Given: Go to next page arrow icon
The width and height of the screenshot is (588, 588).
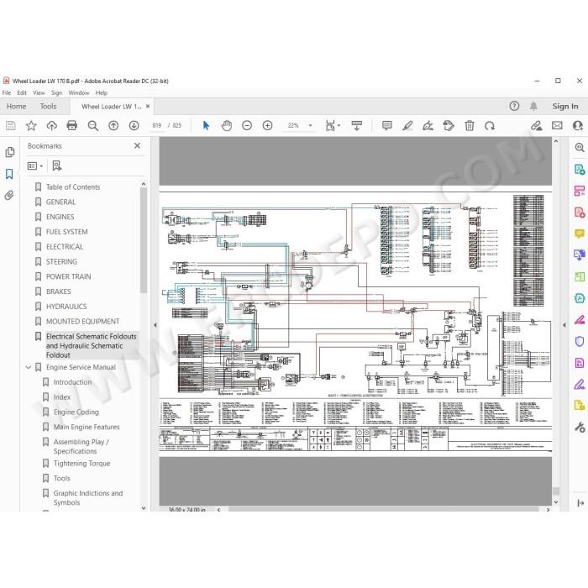Looking at the screenshot, I should click(134, 126).
